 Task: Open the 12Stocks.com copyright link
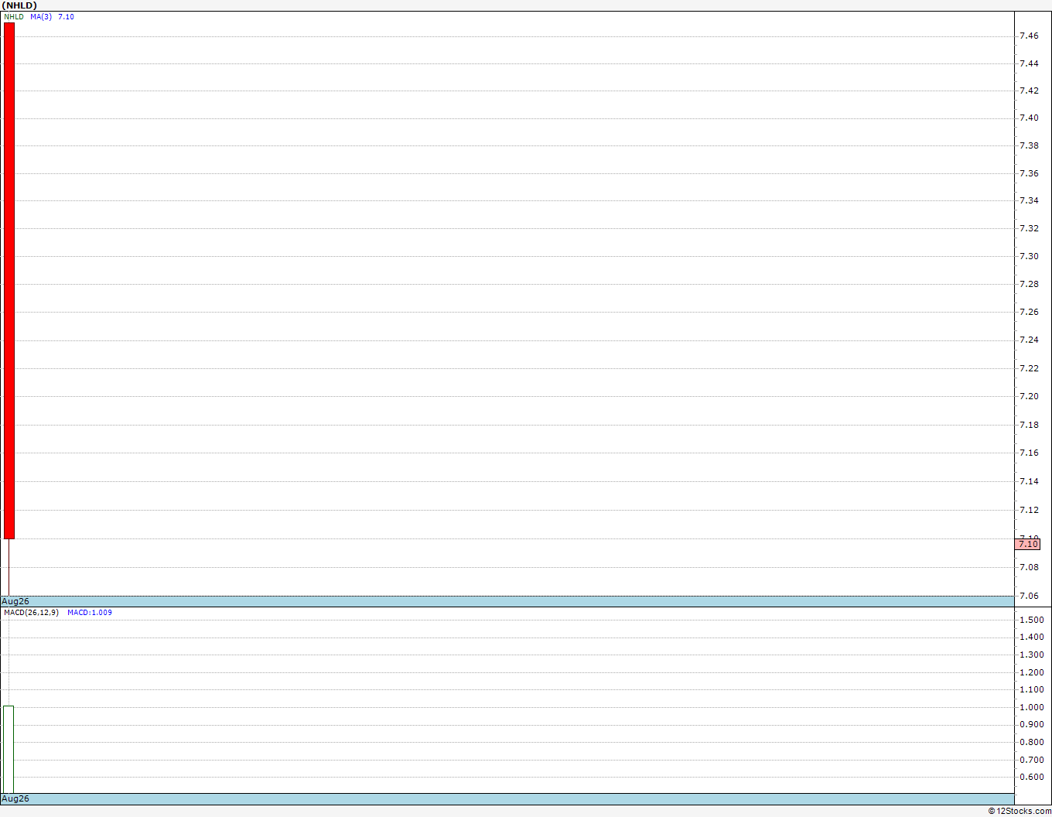[1020, 811]
